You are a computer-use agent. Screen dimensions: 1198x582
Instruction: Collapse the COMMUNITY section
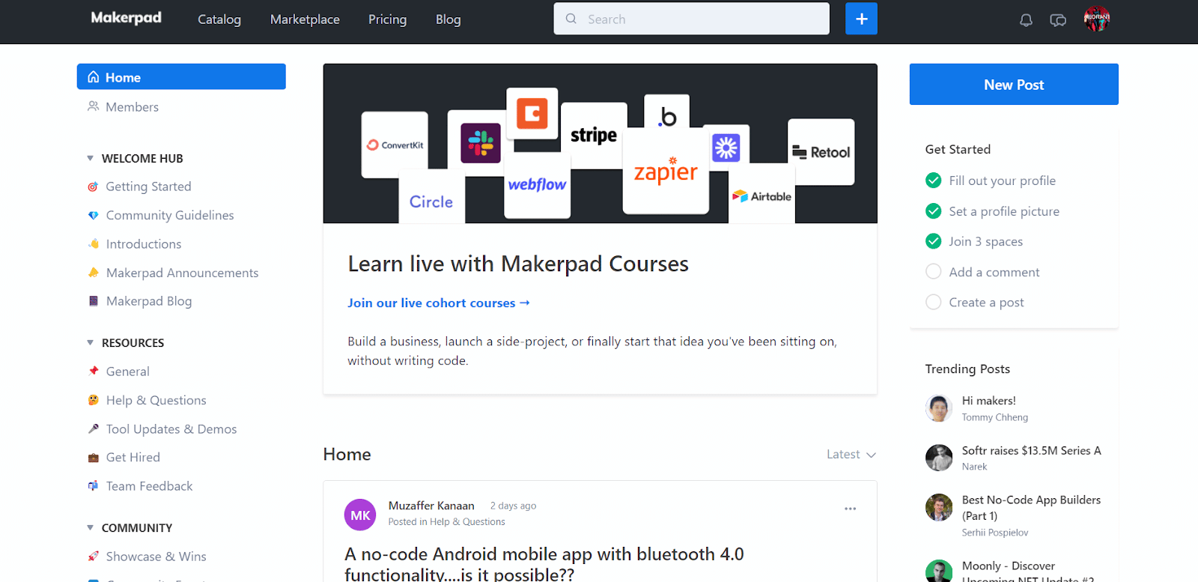[x=91, y=528]
